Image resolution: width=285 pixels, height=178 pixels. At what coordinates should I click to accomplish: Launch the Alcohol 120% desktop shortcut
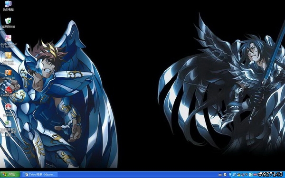click(x=8, y=91)
